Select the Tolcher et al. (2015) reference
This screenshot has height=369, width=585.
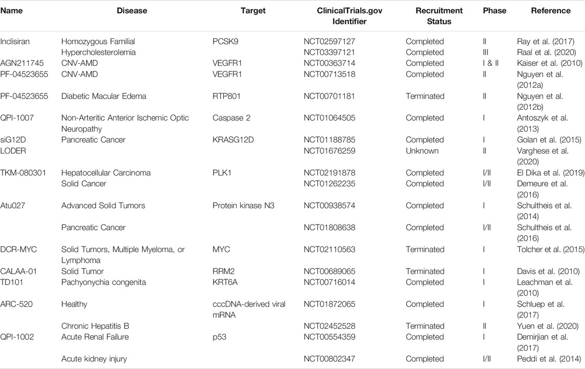coord(551,250)
